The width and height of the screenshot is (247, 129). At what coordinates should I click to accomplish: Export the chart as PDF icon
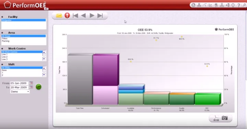216,118
